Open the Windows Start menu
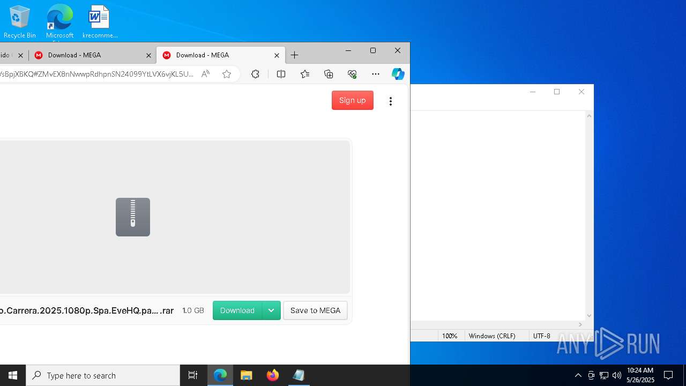 pyautogui.click(x=13, y=375)
